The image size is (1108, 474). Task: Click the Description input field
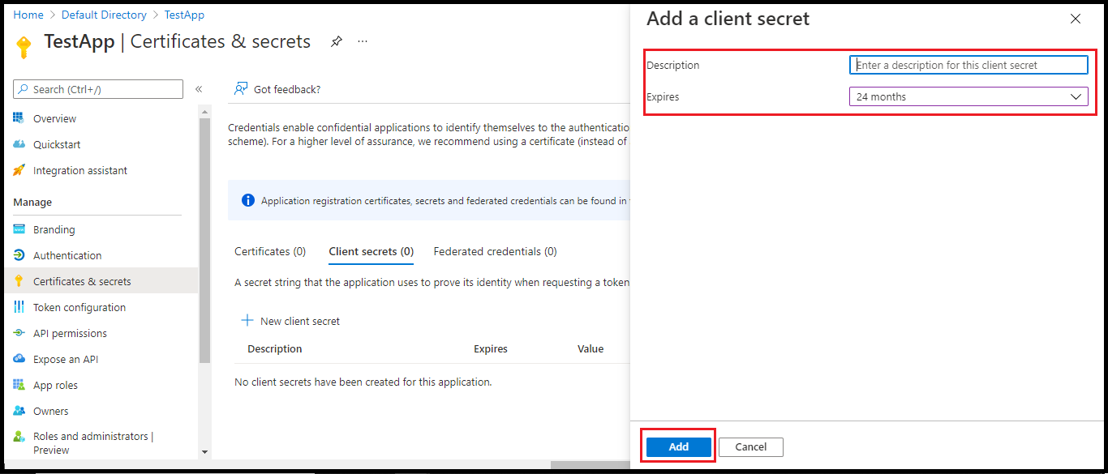pyautogui.click(x=968, y=65)
